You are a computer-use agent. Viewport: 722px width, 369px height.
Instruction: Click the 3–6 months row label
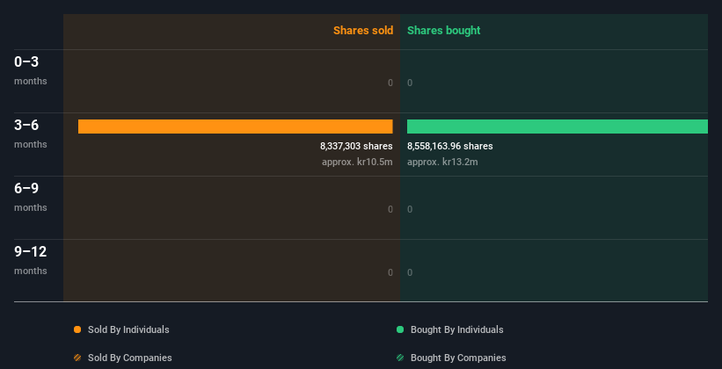click(x=31, y=134)
